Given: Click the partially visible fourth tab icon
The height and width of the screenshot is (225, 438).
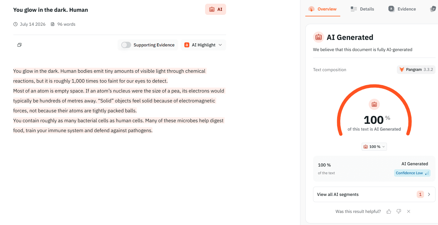Looking at the screenshot, I should pyautogui.click(x=433, y=9).
